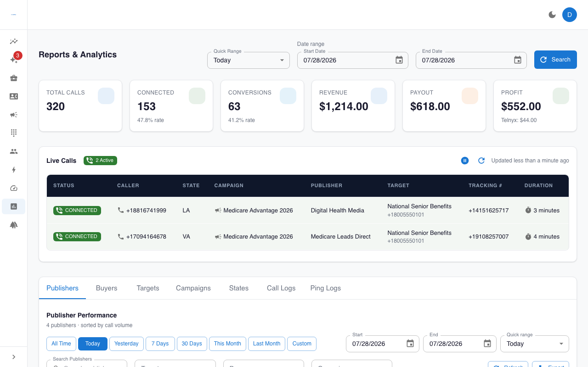Toggle dark mode moon icon
Screen dimensions: 588x367
[552, 15]
